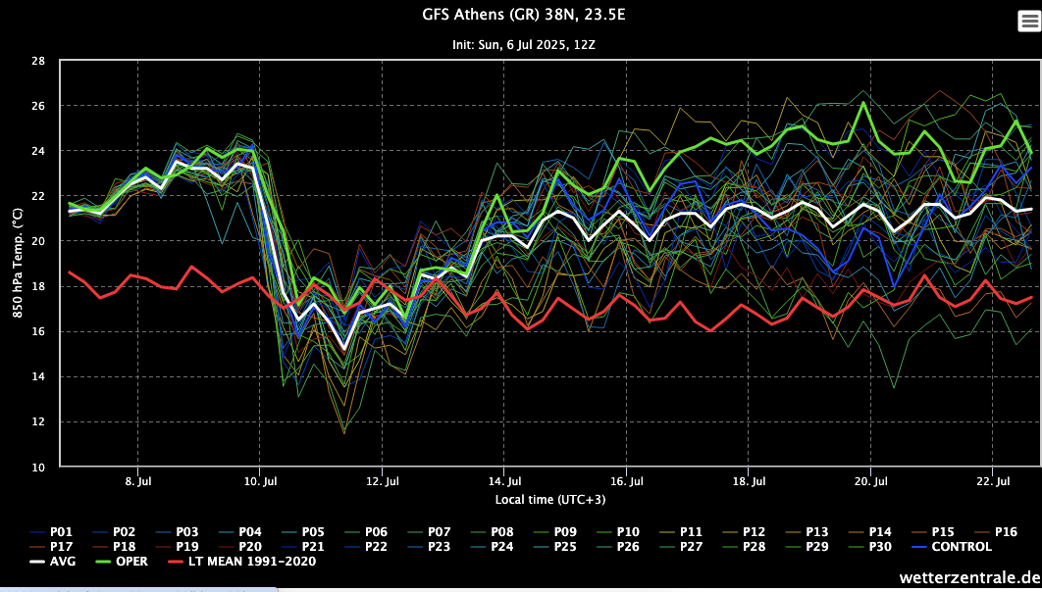Image resolution: width=1042 pixels, height=592 pixels.
Task: Click the GFS Athens chart title
Action: (520, 15)
